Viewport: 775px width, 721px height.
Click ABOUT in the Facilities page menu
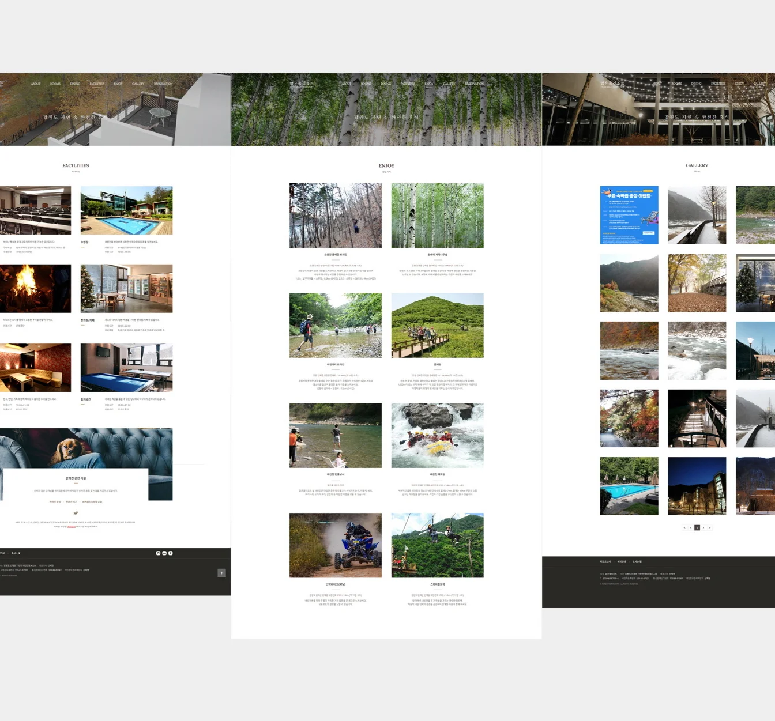click(x=36, y=84)
